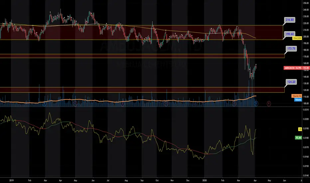The width and height of the screenshot is (310, 183).
Task: Click the 250.00 tick on price axis
Action: click(x=306, y=3)
